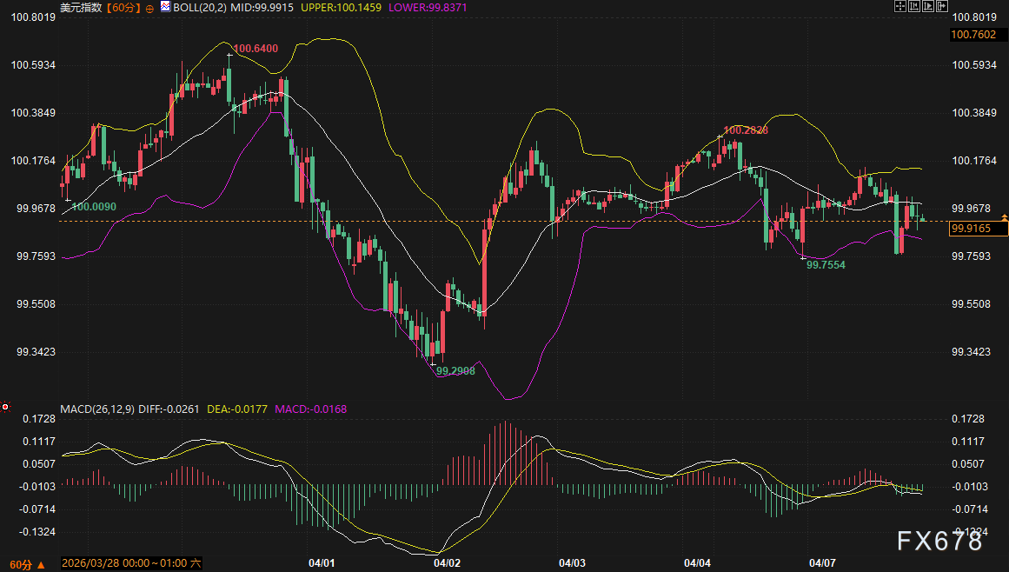This screenshot has width=1009, height=572.
Task: Click the current price tag 99.9165
Action: [975, 229]
